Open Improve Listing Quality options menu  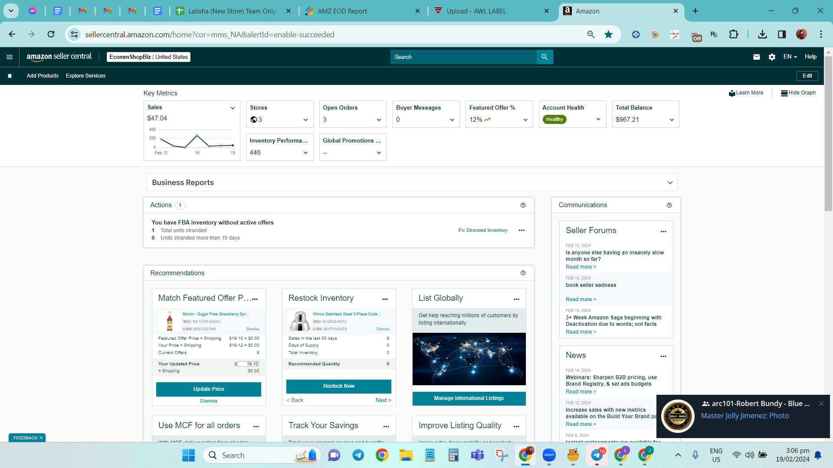tap(516, 426)
